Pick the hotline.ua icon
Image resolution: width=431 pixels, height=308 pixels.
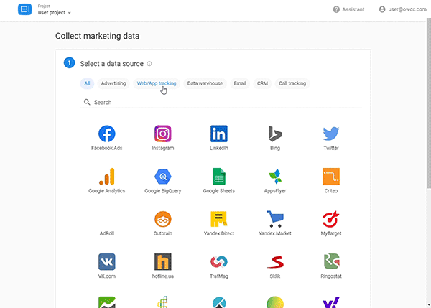point(163,261)
